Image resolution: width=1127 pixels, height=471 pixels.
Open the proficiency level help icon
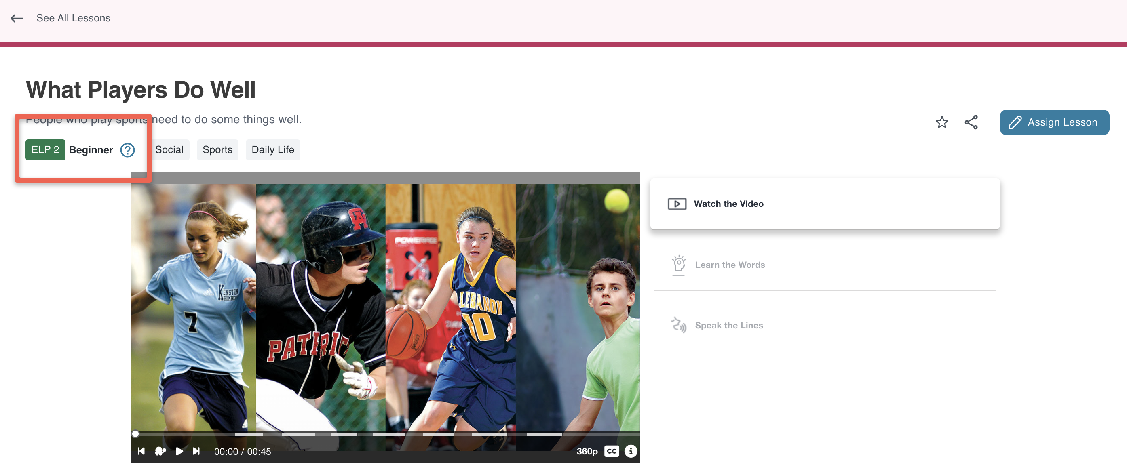[127, 150]
